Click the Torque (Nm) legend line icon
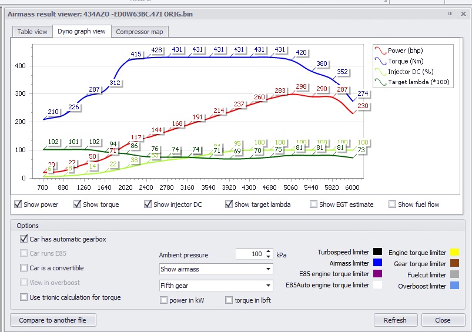Image resolution: width=472 pixels, height=332 pixels. 380,61
